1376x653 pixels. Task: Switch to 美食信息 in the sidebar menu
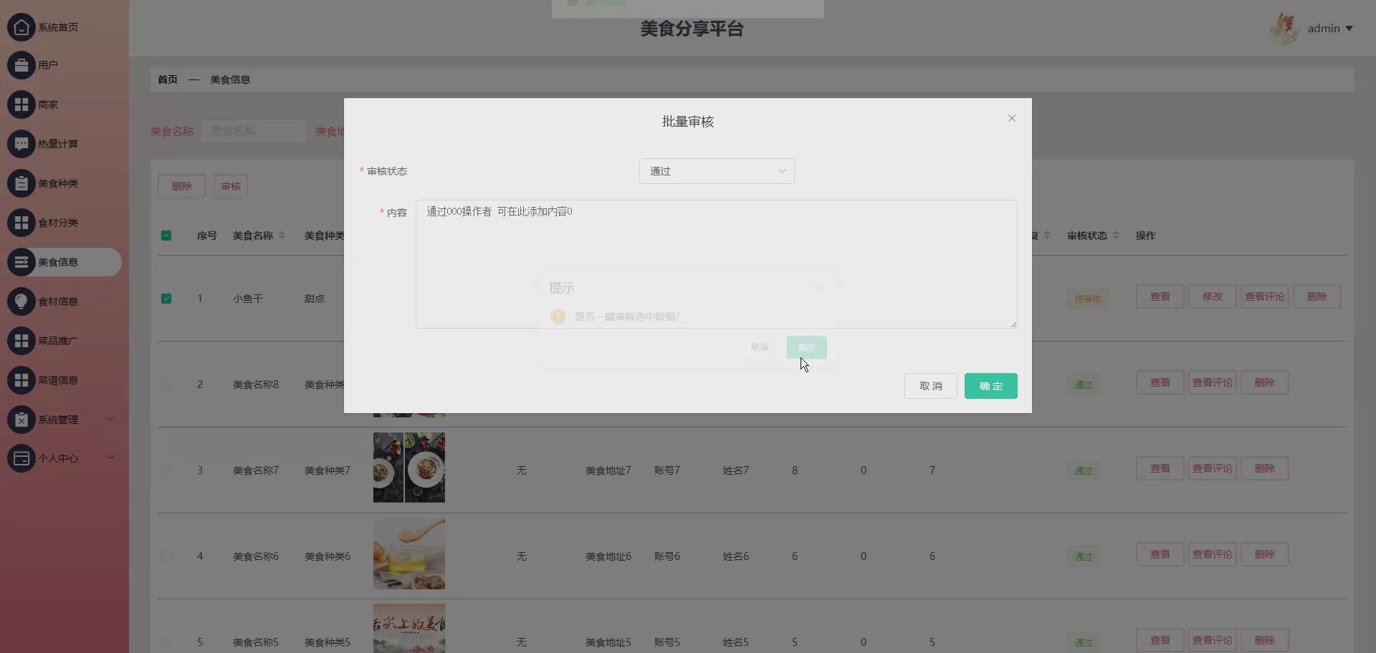57,262
